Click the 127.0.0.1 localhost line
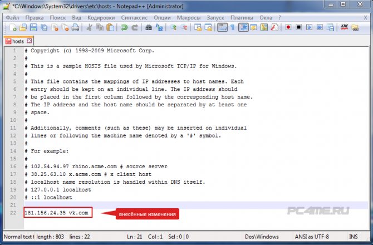 pos(58,190)
